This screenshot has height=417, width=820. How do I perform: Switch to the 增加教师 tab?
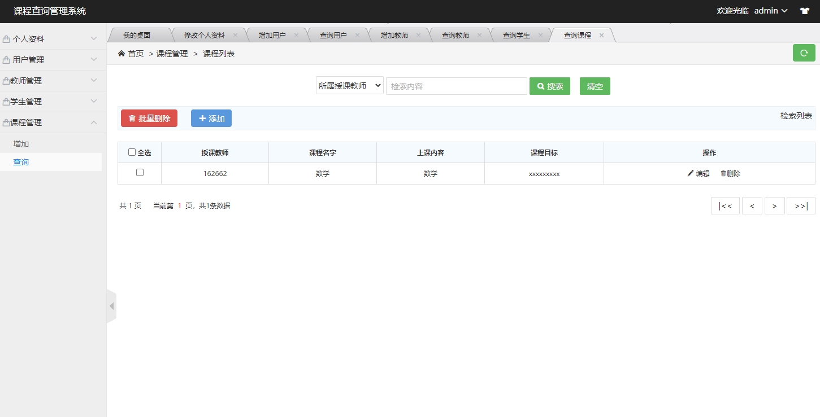point(396,34)
